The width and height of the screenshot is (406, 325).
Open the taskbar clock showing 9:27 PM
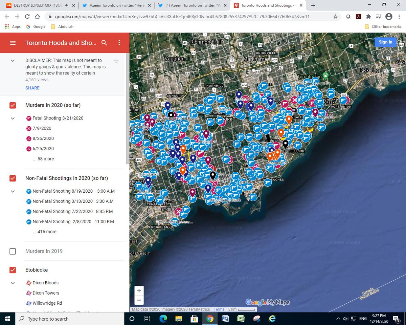380,319
